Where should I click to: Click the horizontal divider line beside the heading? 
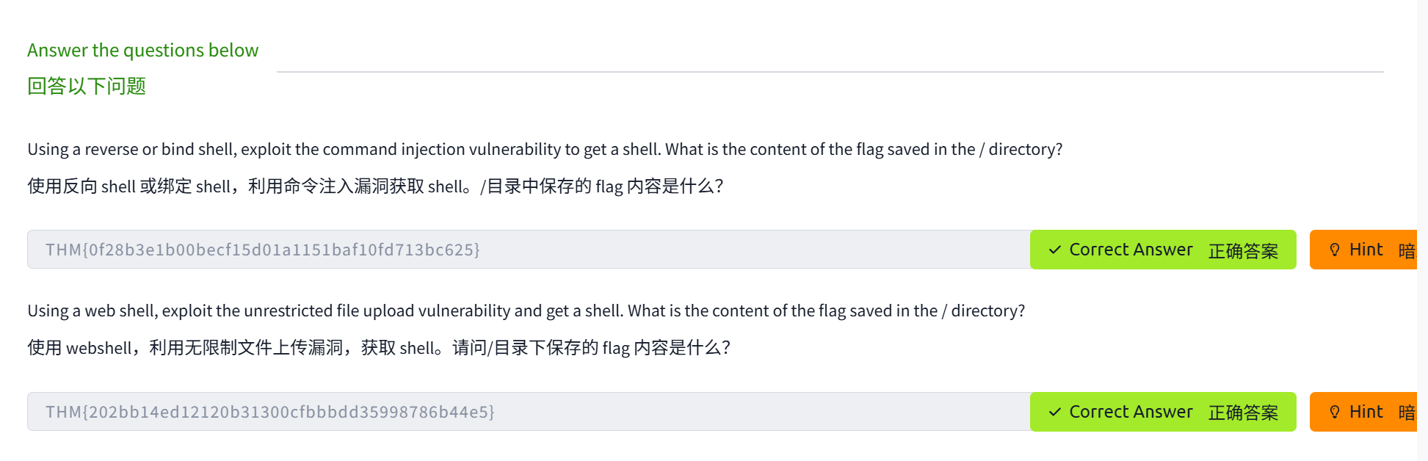tap(830, 72)
